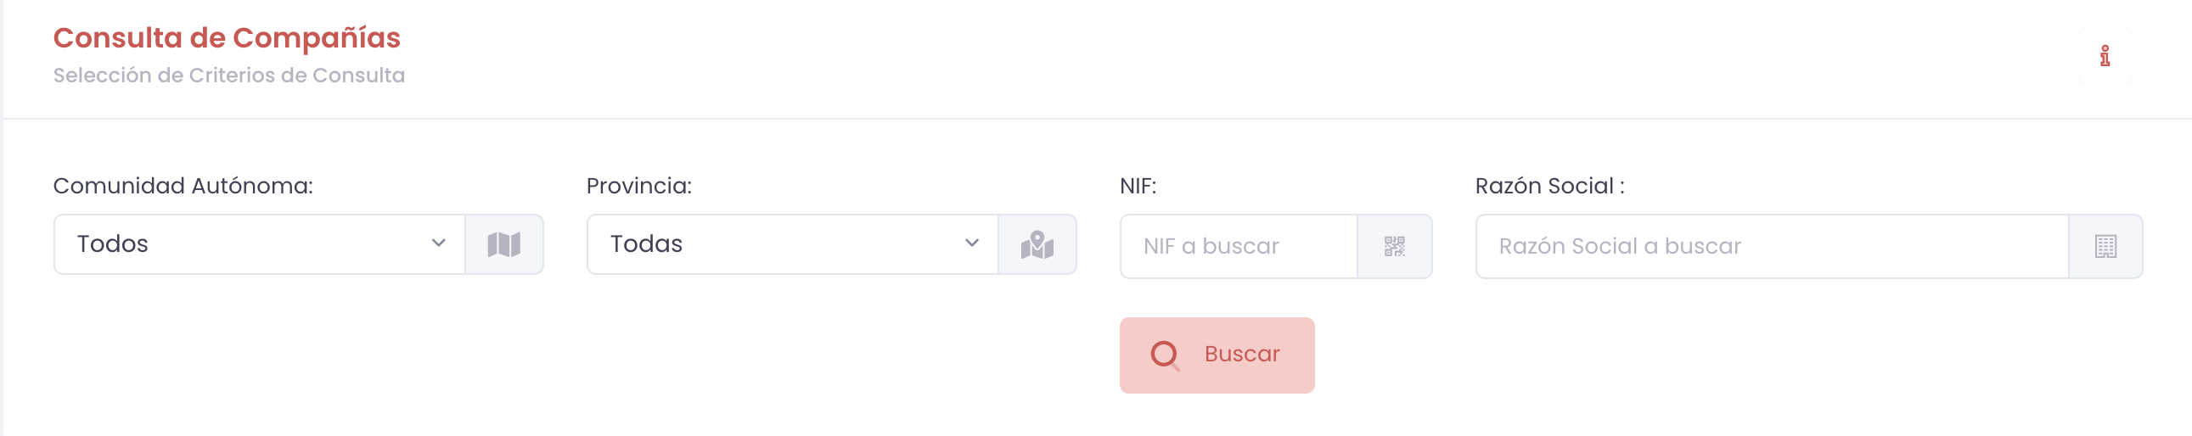The image size is (2192, 436).
Task: Click the Consulta de Compañías heading
Action: 227,38
